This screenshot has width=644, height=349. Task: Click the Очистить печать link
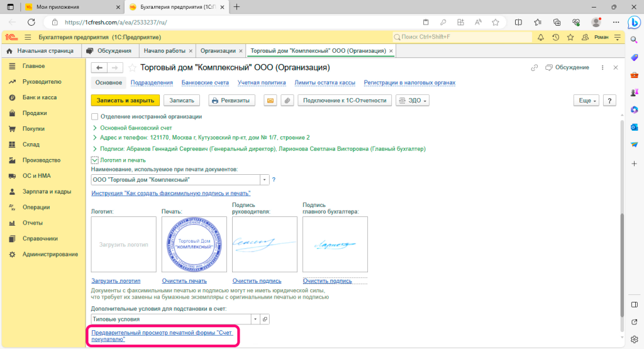tap(184, 281)
